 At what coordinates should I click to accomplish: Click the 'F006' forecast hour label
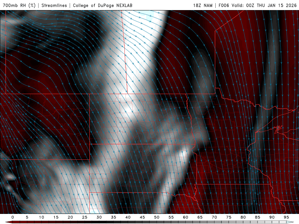224,5
